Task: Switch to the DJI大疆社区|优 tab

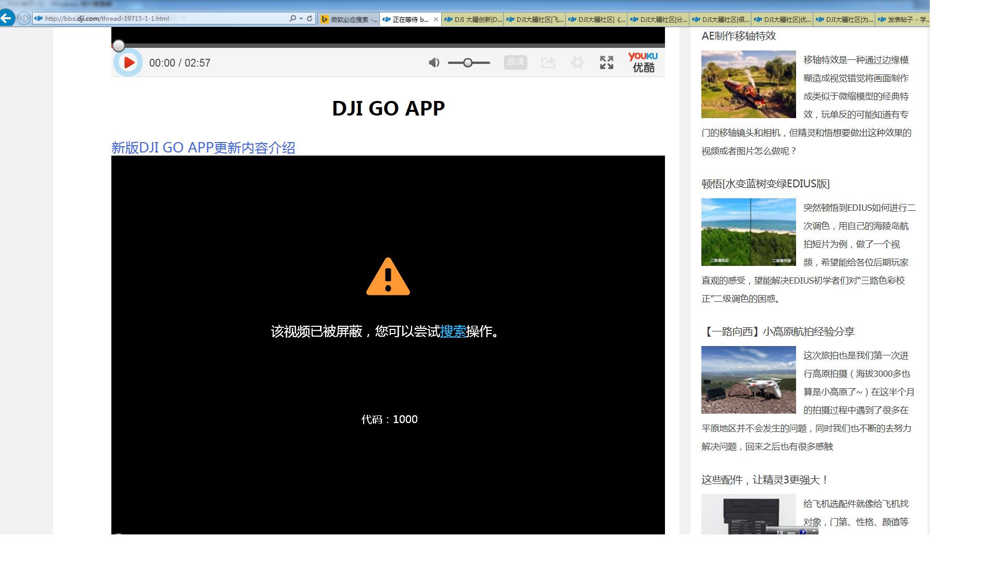Action: point(782,19)
